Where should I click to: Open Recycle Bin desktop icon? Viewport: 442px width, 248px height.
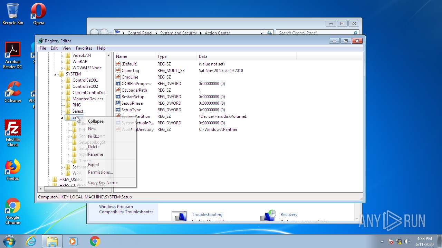pos(13,14)
